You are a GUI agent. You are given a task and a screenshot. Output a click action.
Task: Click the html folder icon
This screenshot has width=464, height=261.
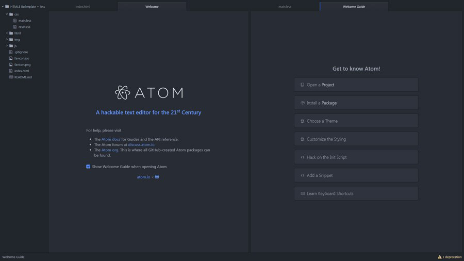(x=11, y=33)
